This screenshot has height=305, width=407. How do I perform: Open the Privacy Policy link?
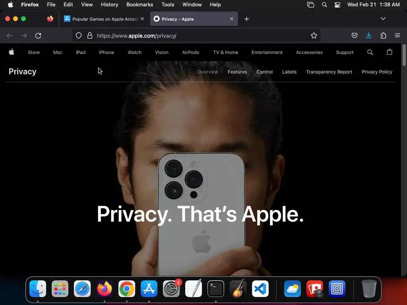pyautogui.click(x=377, y=72)
